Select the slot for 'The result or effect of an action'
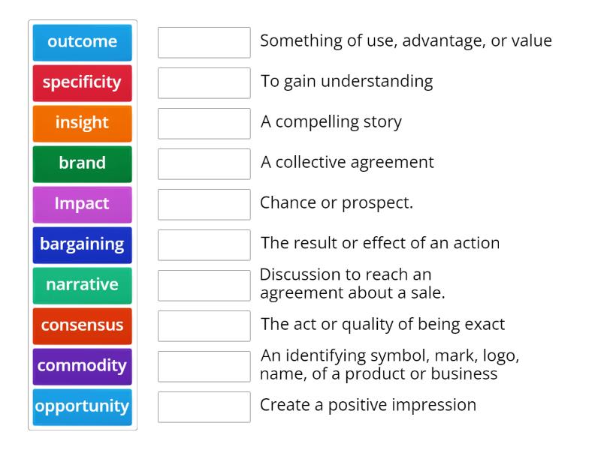Image resolution: width=601 pixels, height=450 pixels. click(x=204, y=244)
